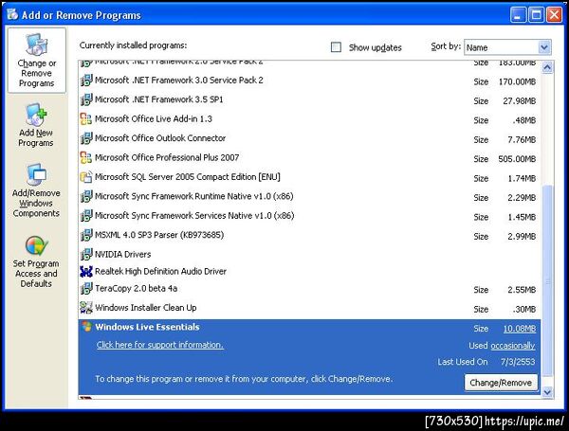
Task: Click the 7/3/2553 last used date
Action: [518, 362]
